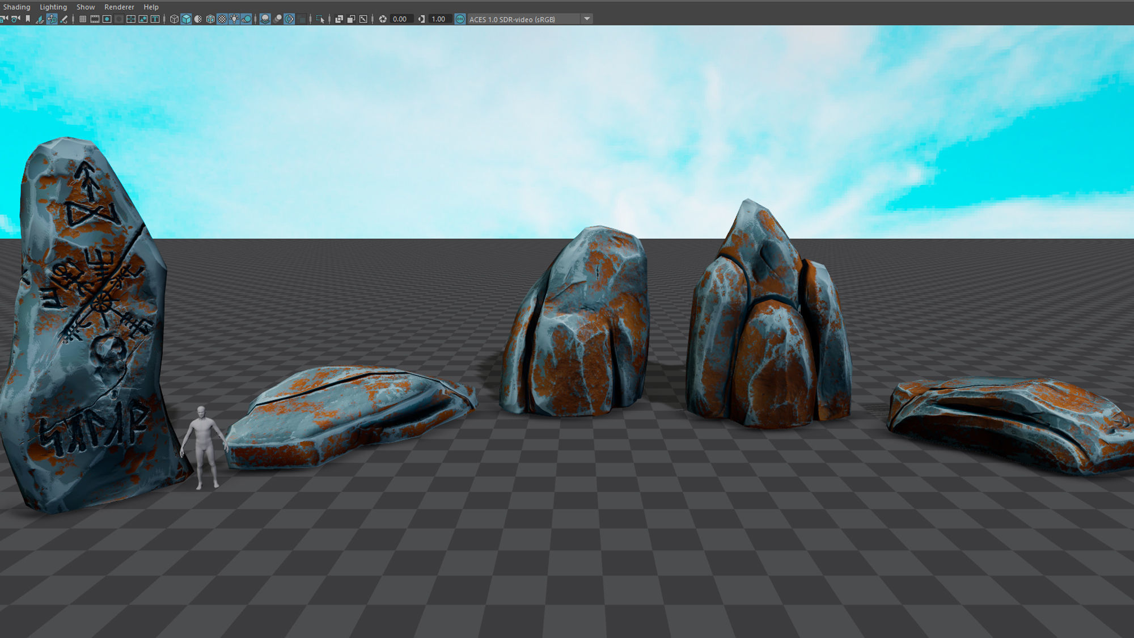1134x638 pixels.
Task: Open the ACES 1.0 SDR-video view transform dropdown
Action: coord(530,19)
